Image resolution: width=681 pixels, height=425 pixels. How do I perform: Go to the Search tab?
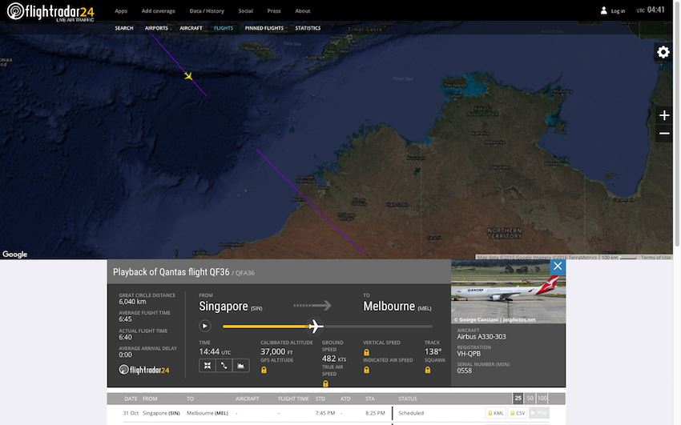pyautogui.click(x=123, y=28)
